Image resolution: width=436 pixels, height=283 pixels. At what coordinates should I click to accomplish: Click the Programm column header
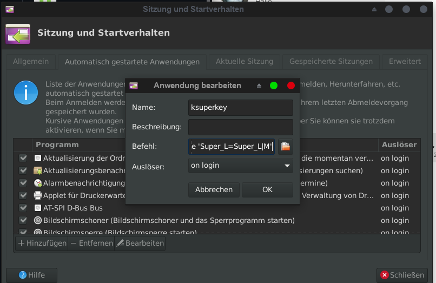(x=57, y=145)
